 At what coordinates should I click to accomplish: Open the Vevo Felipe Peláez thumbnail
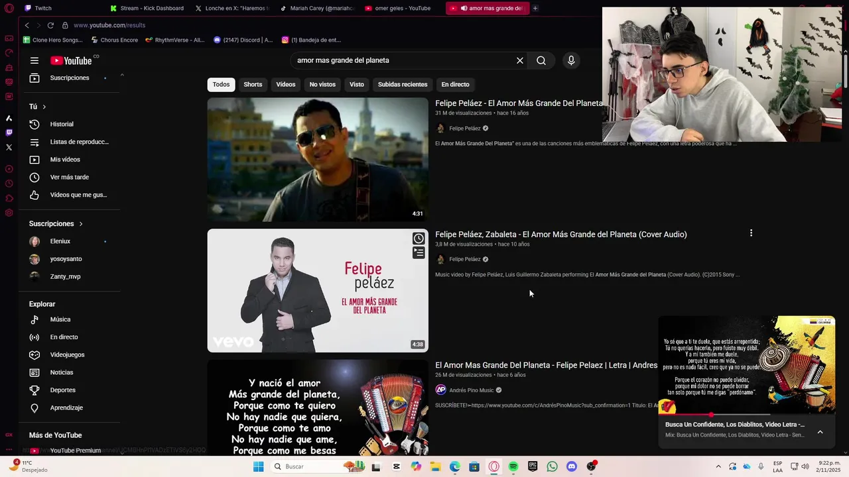[318, 291]
